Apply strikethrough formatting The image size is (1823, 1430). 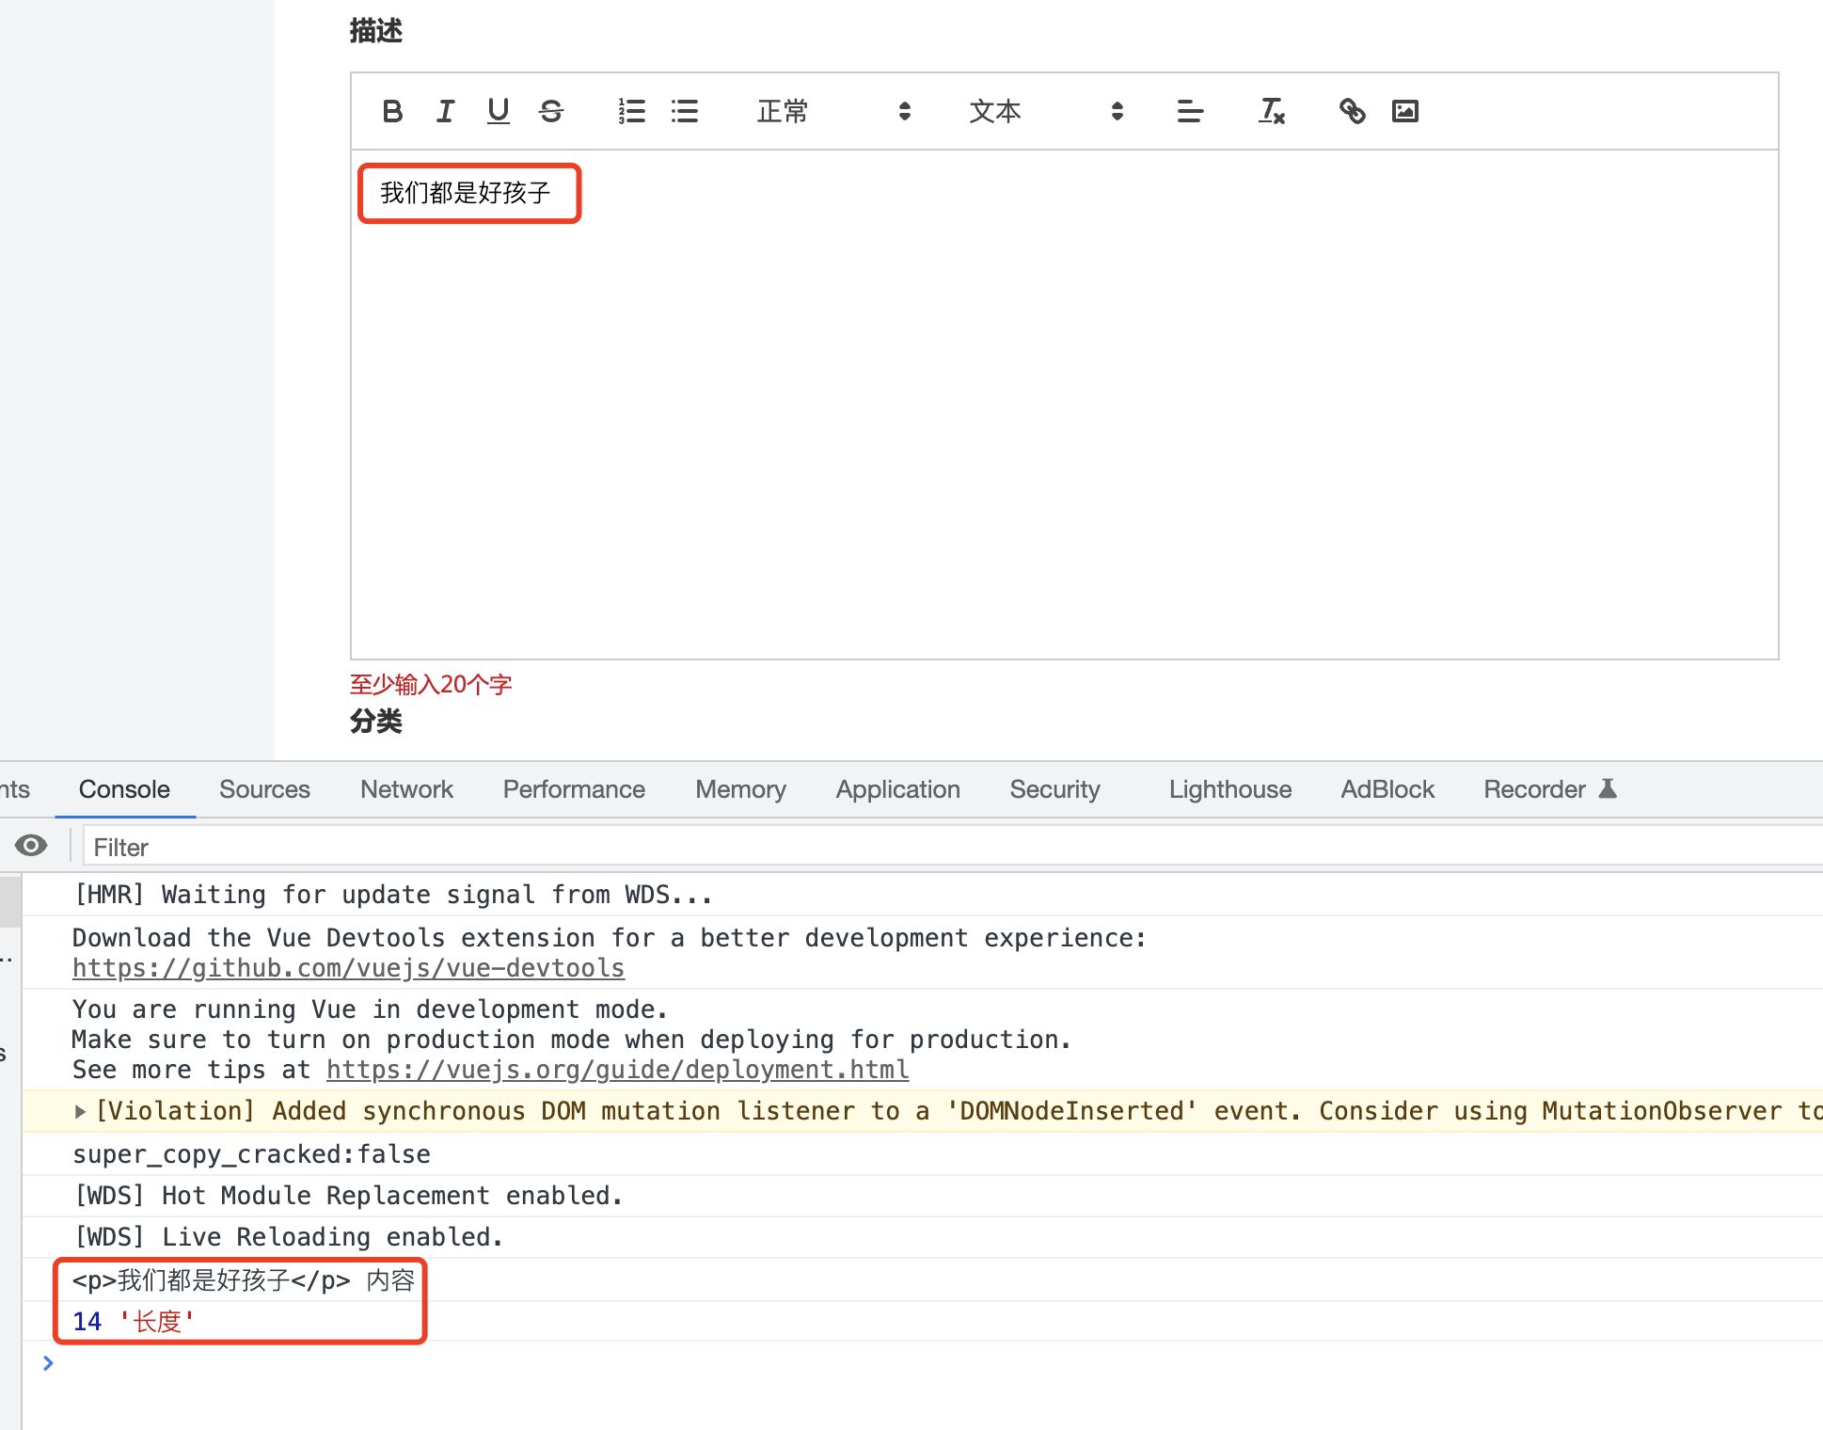click(551, 112)
